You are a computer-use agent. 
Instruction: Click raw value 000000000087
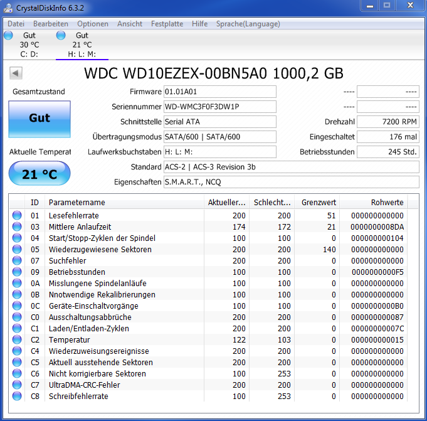click(377, 317)
